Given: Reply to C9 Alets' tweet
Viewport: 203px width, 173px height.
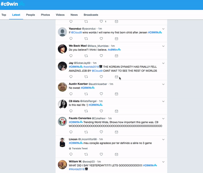Looking at the screenshot, I should tap(71, 111).
